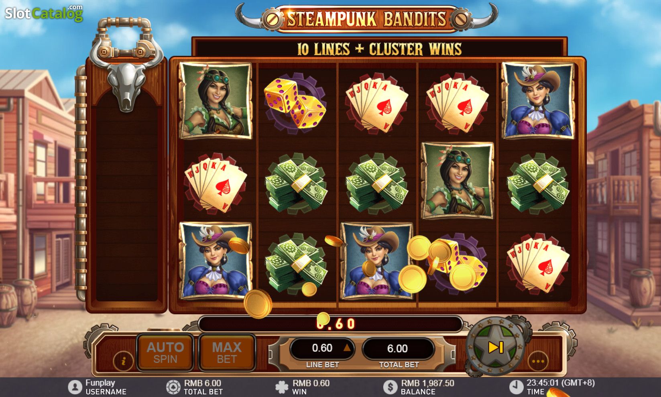Select golden dice symbol on top row
Viewport: 661px width, 397px height.
(295, 102)
